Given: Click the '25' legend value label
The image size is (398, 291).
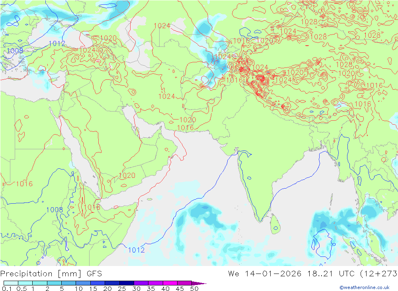Looking at the screenshot, I should tap(122, 289).
